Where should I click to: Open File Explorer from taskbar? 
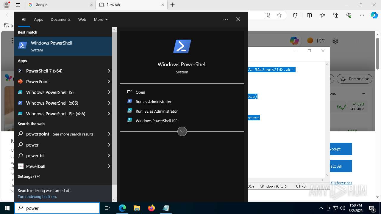coord(137,208)
